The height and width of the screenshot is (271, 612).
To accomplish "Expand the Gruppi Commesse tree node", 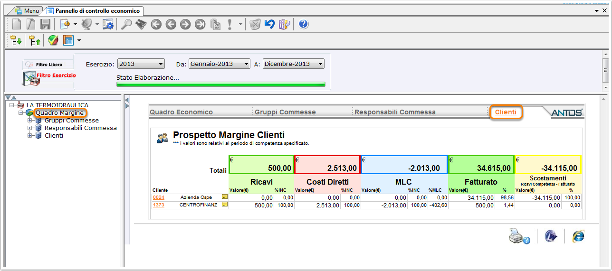I will point(30,121).
